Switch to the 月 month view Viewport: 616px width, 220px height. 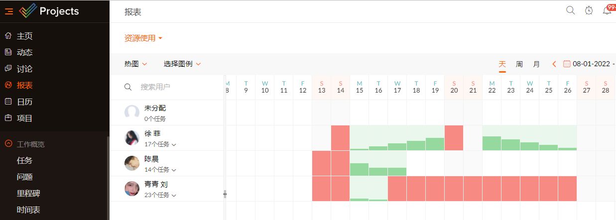click(536, 64)
